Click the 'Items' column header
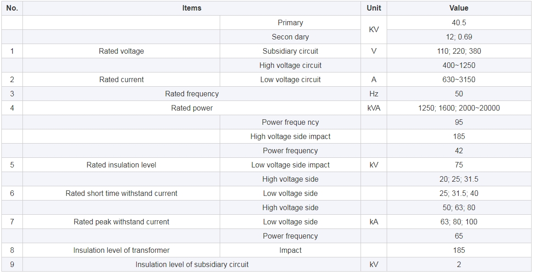This screenshot has width=533, height=273. coord(192,8)
